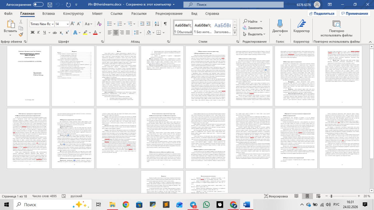Click the Paste clipboard icon

click(11, 24)
